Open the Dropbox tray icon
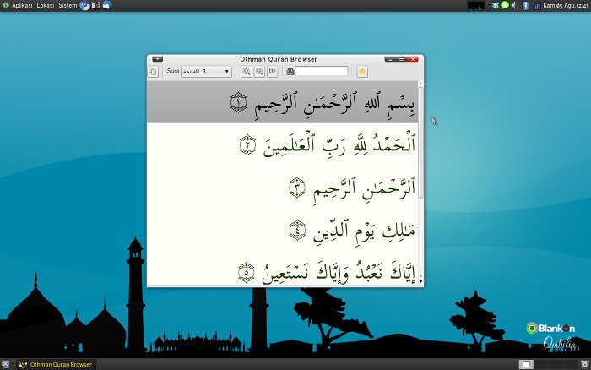The height and width of the screenshot is (370, 591). click(496, 5)
